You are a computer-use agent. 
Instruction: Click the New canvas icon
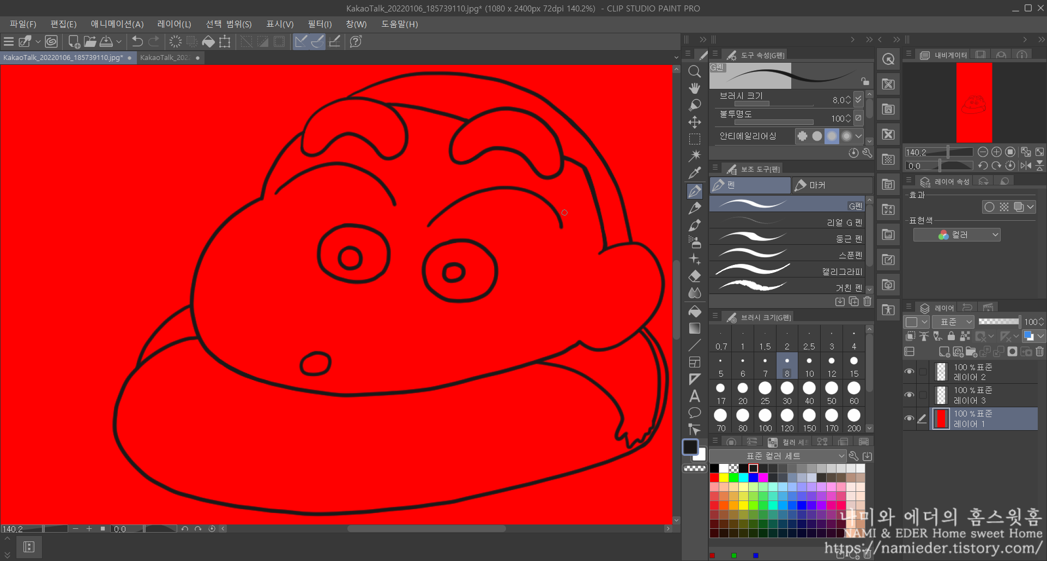pos(74,41)
